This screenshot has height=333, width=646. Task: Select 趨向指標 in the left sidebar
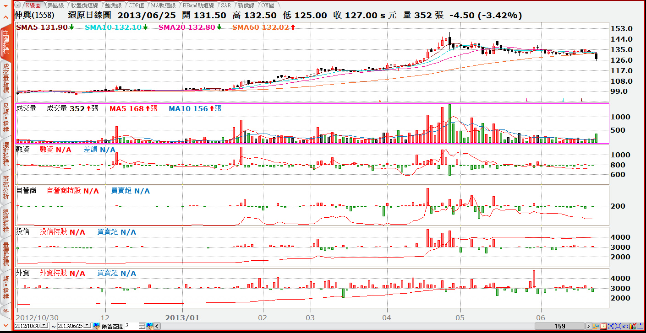point(5,288)
